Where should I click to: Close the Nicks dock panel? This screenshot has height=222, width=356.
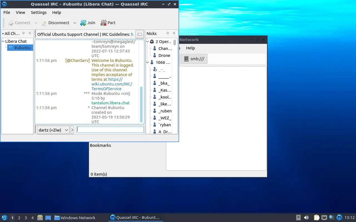pyautogui.click(x=174, y=33)
